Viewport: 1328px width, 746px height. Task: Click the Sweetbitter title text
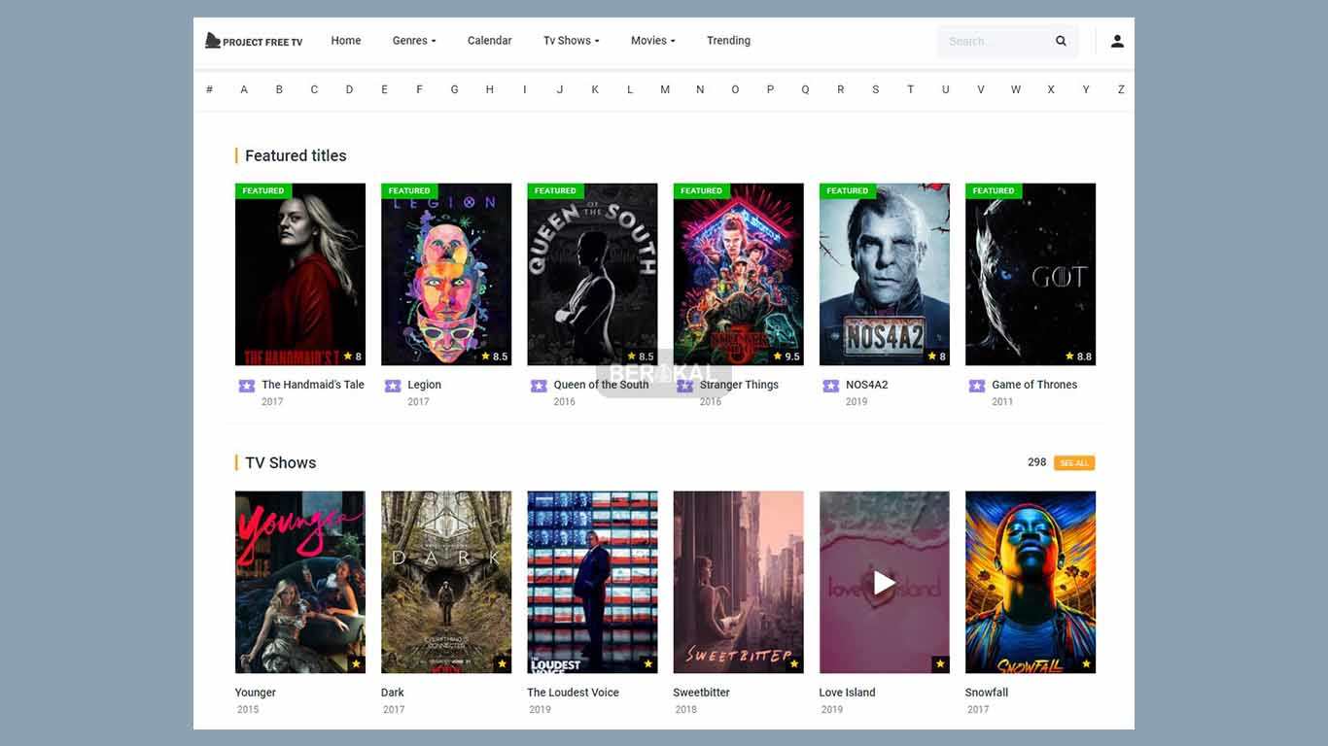click(702, 693)
